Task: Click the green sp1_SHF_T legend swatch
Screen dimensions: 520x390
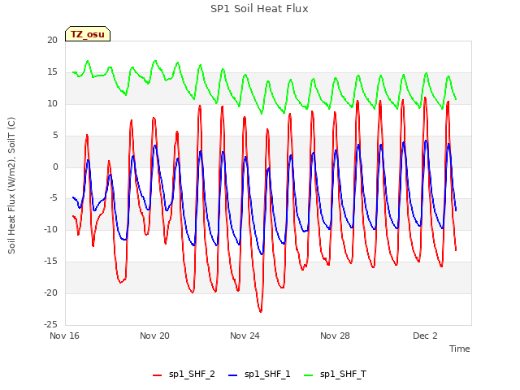Action: pyautogui.click(x=309, y=375)
